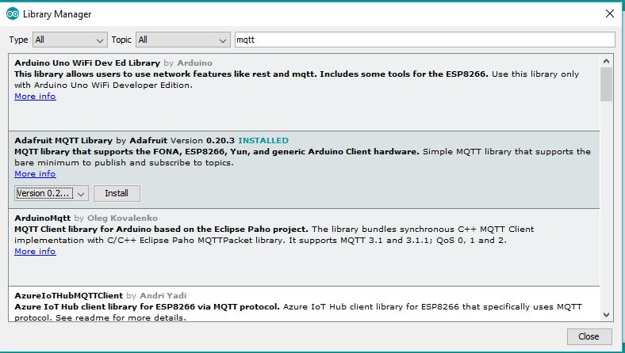Click author name Oleg Kovalenko
The width and height of the screenshot is (625, 353).
122,218
